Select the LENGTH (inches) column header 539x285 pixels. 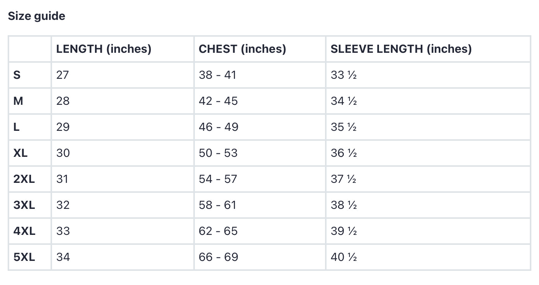[x=104, y=49]
